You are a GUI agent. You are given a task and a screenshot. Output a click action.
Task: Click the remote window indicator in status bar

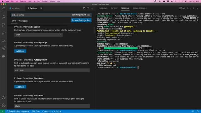2,111
